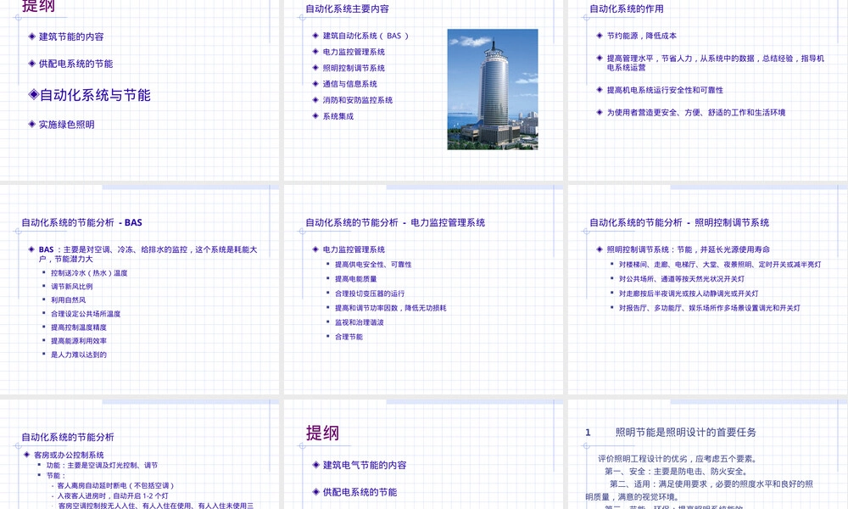Click sub-bullet 是人力难以达到的
This screenshot has height=509, width=848.
coord(78,355)
